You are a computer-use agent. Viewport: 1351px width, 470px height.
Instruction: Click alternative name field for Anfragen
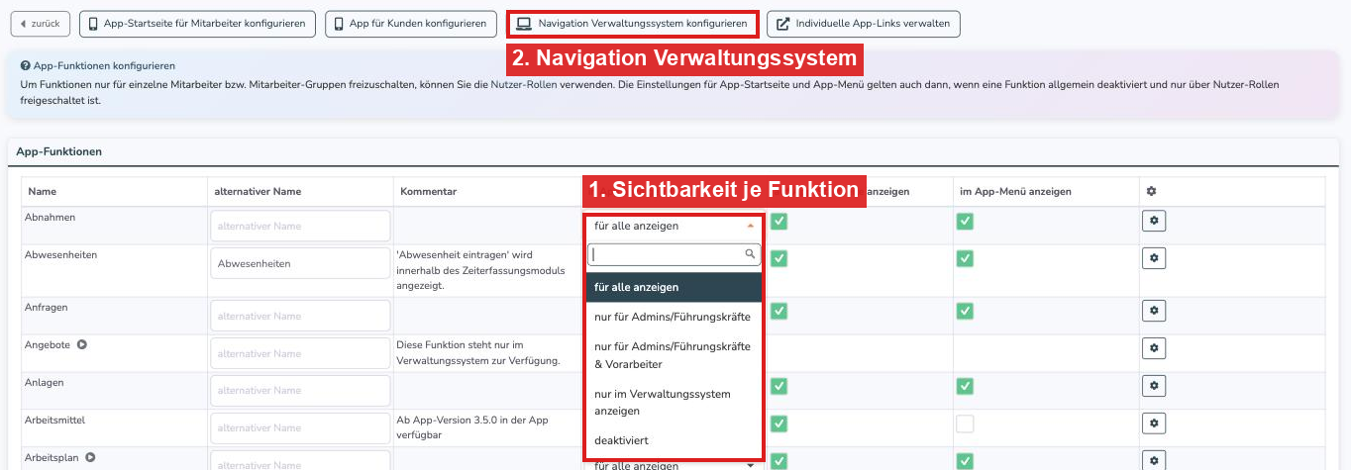coord(300,316)
